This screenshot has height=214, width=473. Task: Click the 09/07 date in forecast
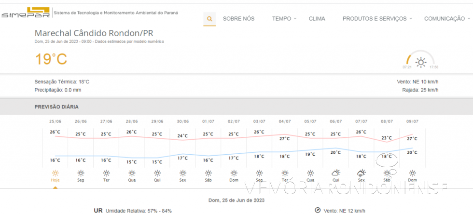(x=412, y=121)
